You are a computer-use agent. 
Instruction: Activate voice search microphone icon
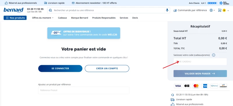[167, 10]
